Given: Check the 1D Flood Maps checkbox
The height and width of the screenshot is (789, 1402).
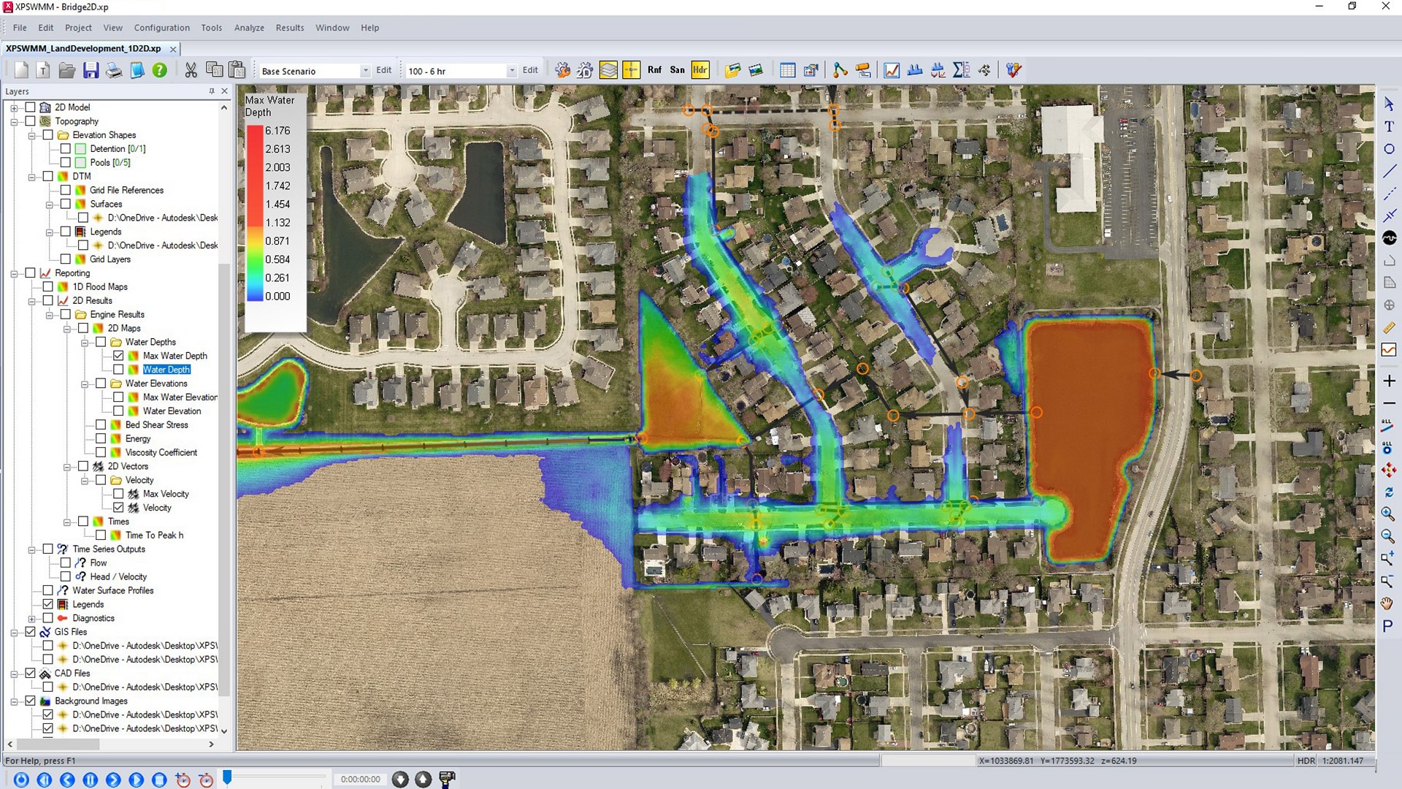Looking at the screenshot, I should point(48,287).
